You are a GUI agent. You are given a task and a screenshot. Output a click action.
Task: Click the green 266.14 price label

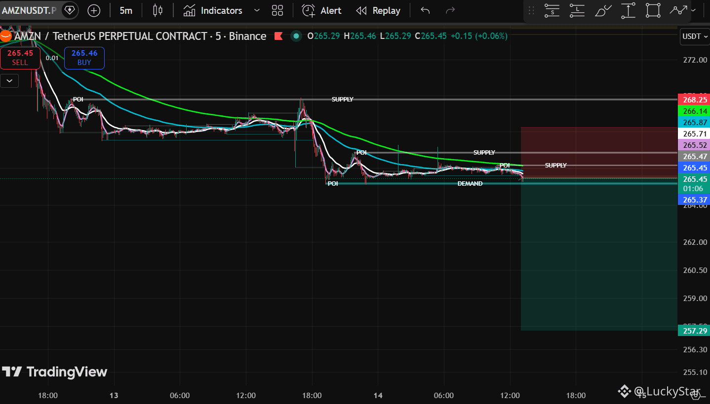click(694, 111)
